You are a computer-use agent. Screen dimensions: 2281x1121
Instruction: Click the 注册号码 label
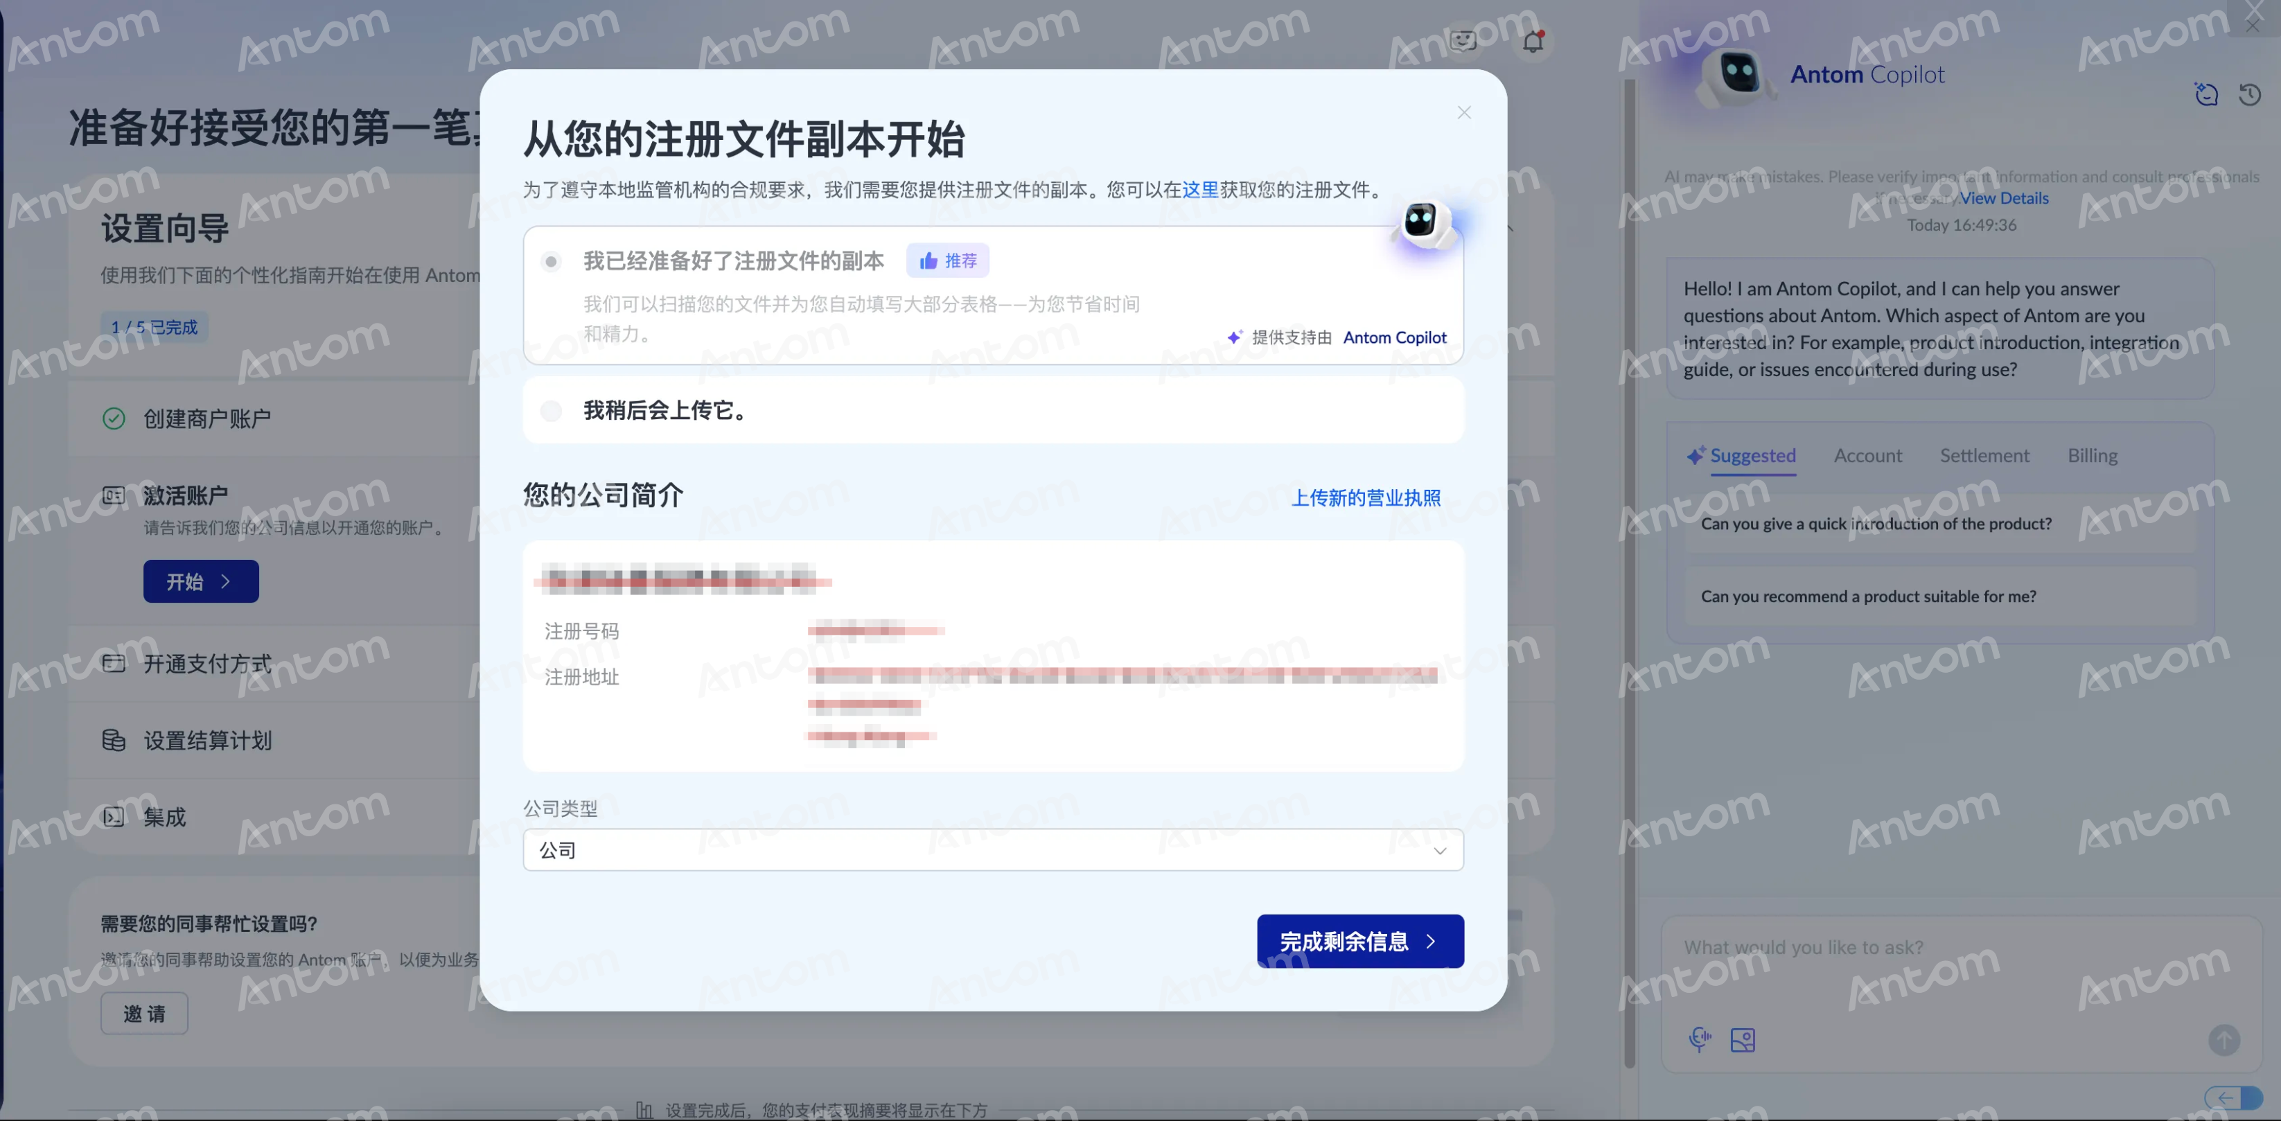coord(582,631)
